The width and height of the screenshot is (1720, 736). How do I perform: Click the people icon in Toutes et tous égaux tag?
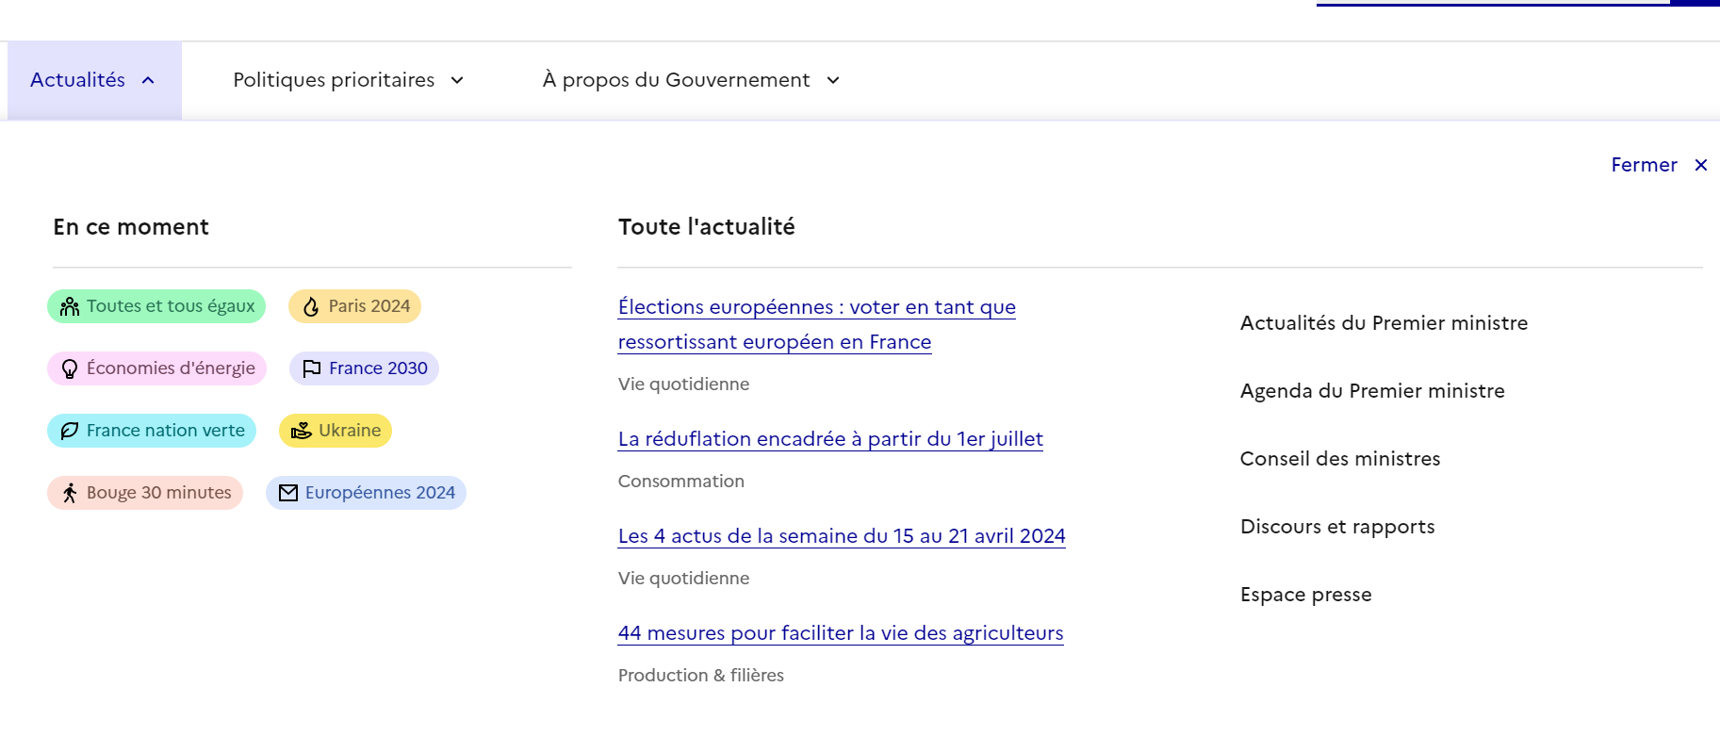(x=70, y=306)
